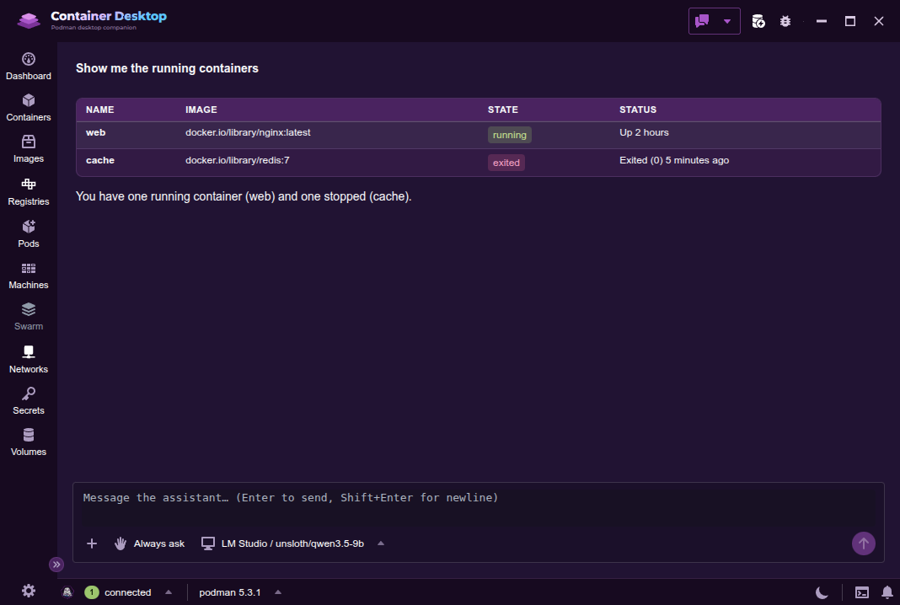Click the database sync icon in title bar
Image resolution: width=900 pixels, height=605 pixels.
point(758,21)
